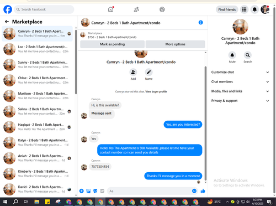Open the Windows notification center icon

pos(269,202)
